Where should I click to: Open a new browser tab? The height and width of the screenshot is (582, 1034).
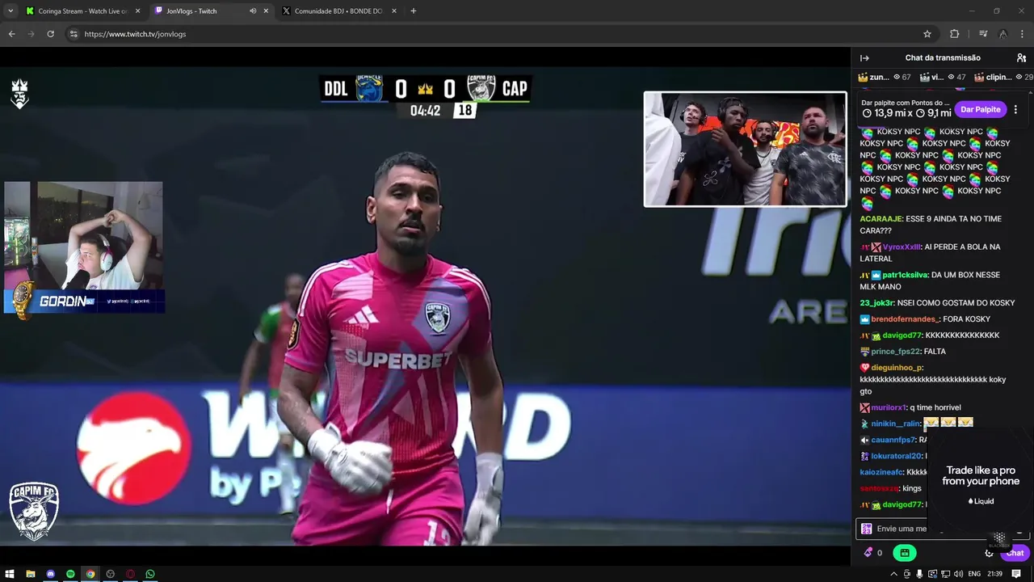[x=413, y=11]
